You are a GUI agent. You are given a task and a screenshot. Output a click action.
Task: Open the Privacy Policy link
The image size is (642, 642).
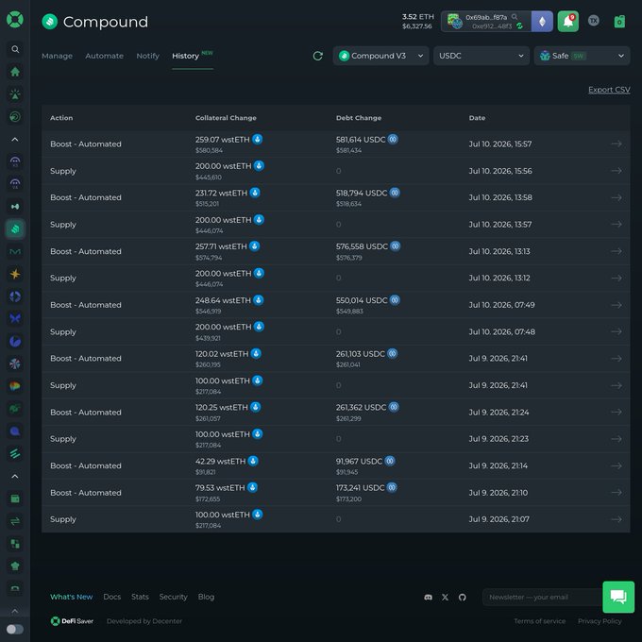point(600,621)
